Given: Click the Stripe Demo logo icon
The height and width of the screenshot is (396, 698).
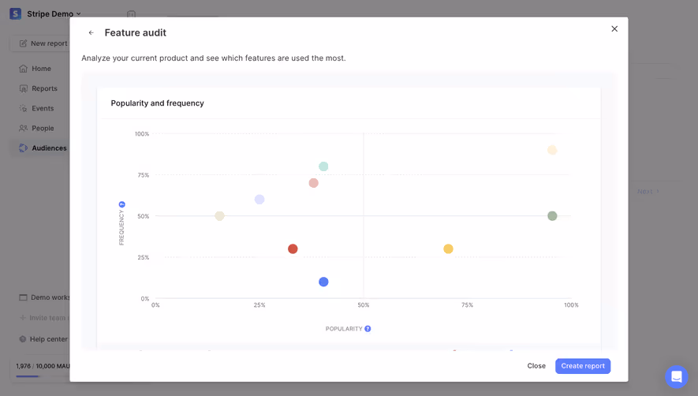Looking at the screenshot, I should pyautogui.click(x=16, y=14).
